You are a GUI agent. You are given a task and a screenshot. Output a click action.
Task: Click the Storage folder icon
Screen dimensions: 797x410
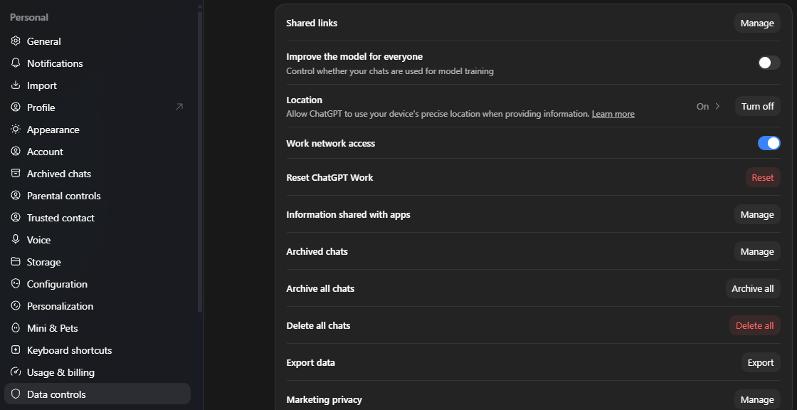click(x=16, y=261)
